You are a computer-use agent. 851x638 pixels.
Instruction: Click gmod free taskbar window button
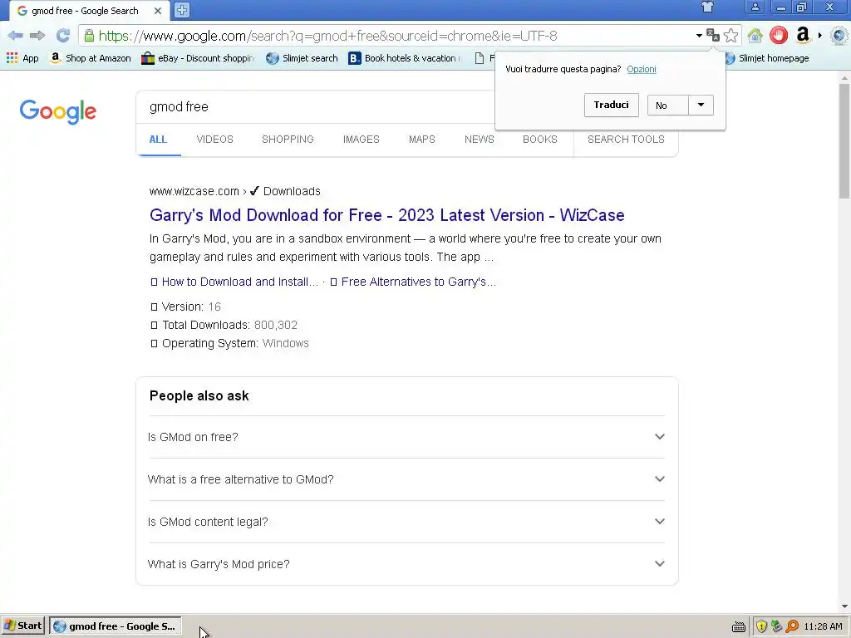(115, 626)
